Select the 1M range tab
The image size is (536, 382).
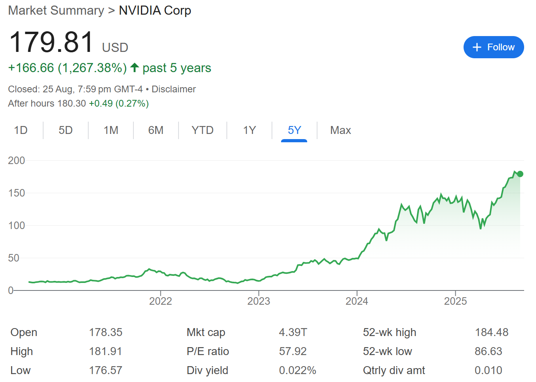(111, 130)
